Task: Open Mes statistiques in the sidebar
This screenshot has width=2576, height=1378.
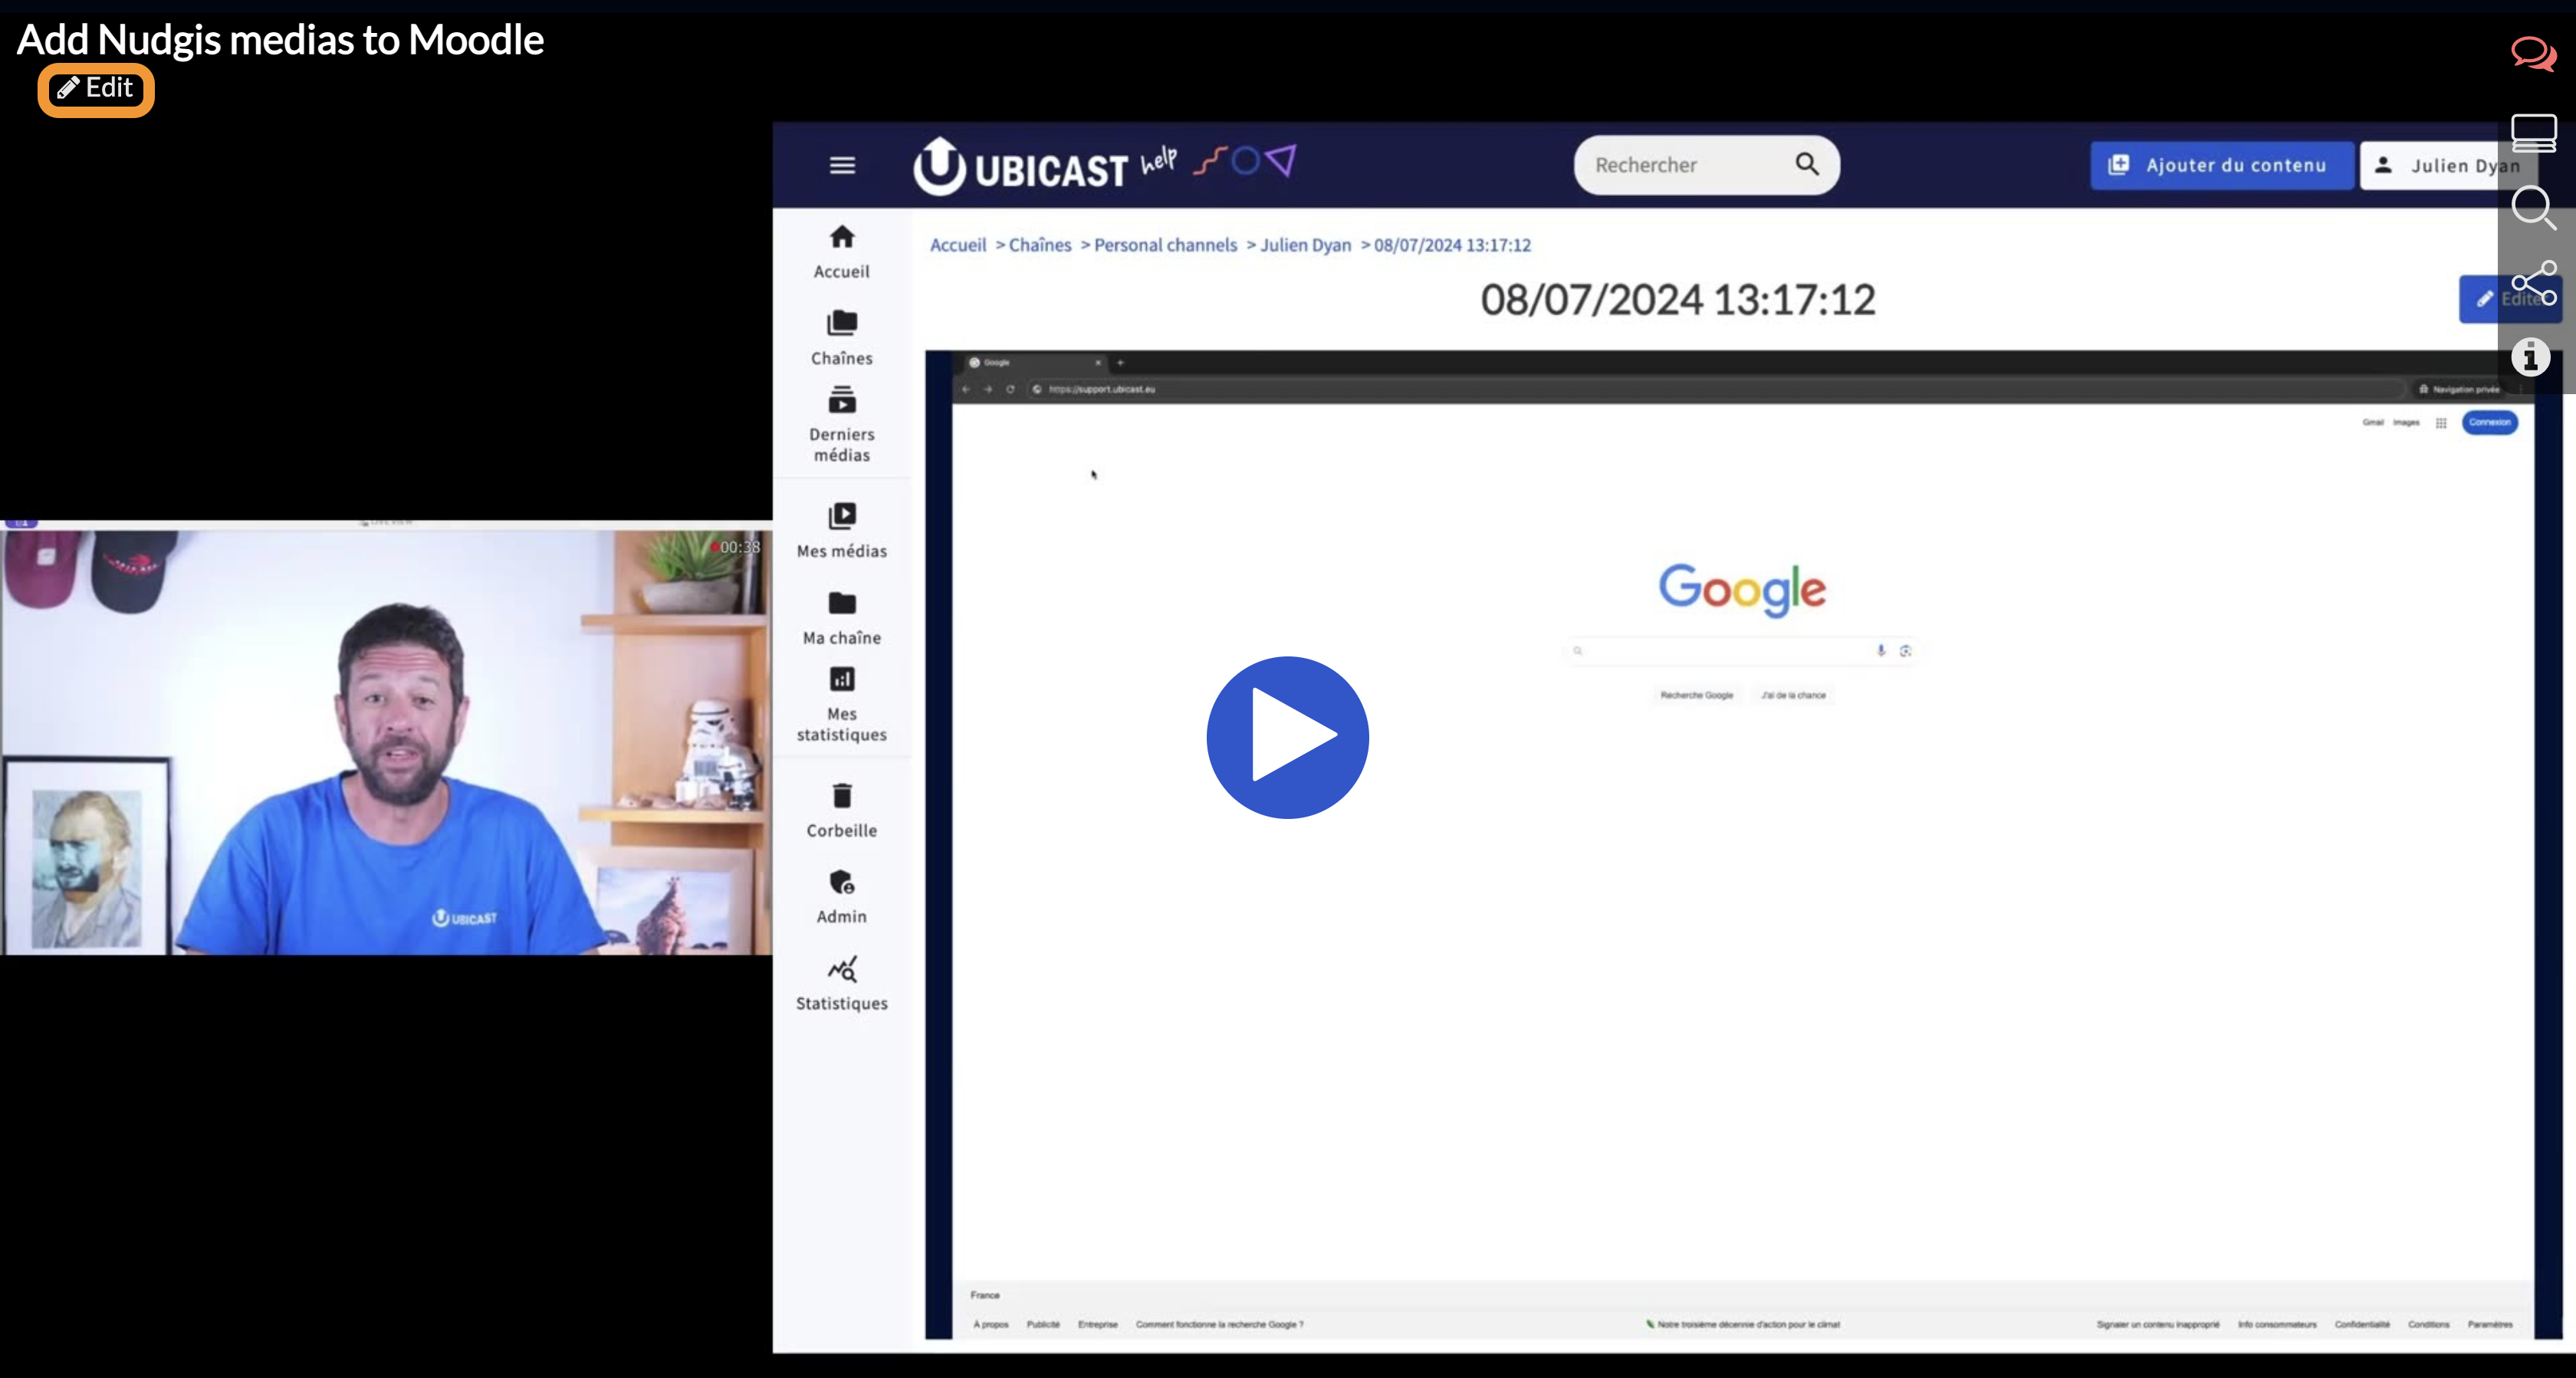Action: [x=842, y=705]
